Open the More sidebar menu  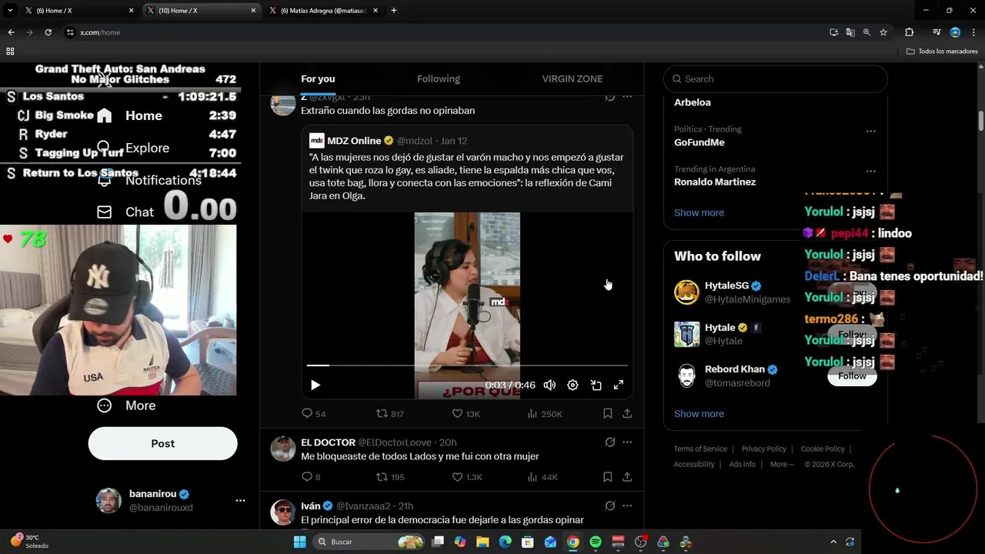(x=126, y=405)
